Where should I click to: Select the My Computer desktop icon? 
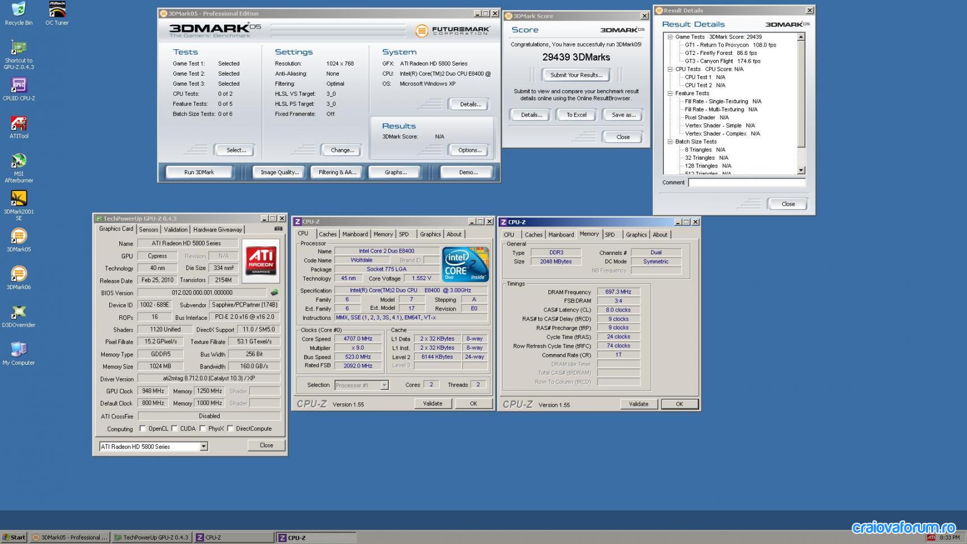coord(18,354)
